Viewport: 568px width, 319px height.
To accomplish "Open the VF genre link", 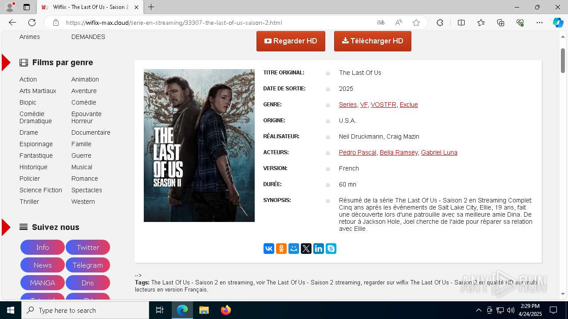I will pyautogui.click(x=364, y=105).
